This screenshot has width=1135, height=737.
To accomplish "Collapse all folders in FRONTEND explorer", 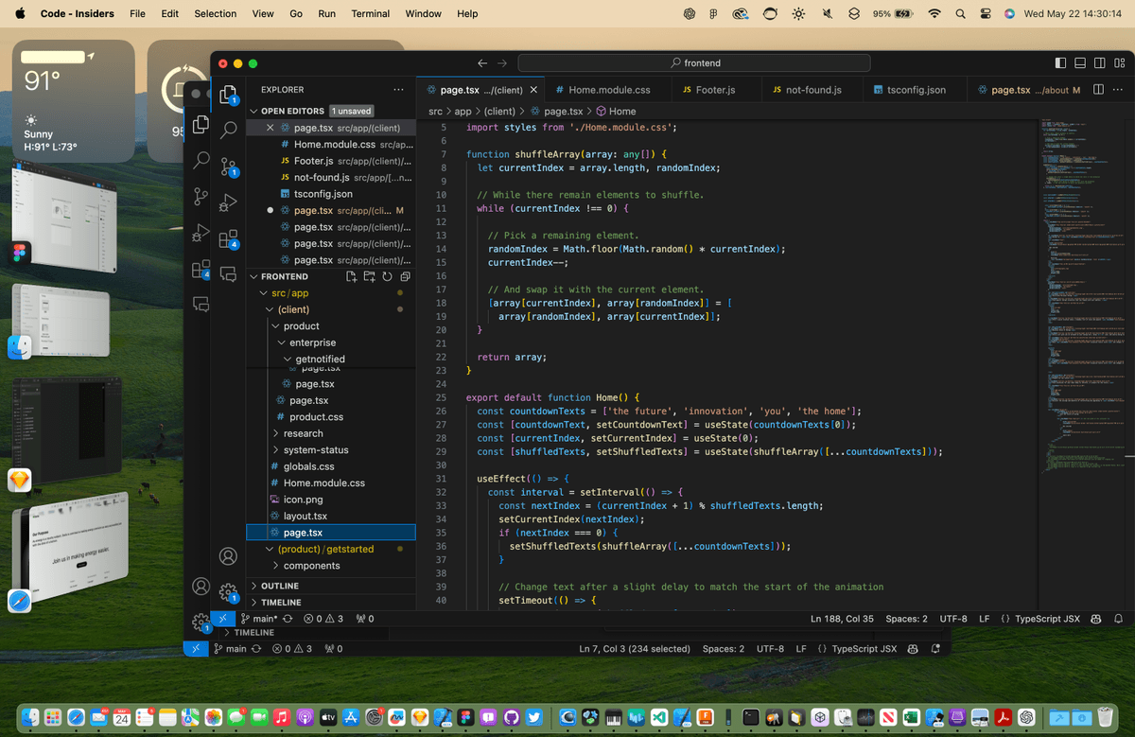I will 405,276.
